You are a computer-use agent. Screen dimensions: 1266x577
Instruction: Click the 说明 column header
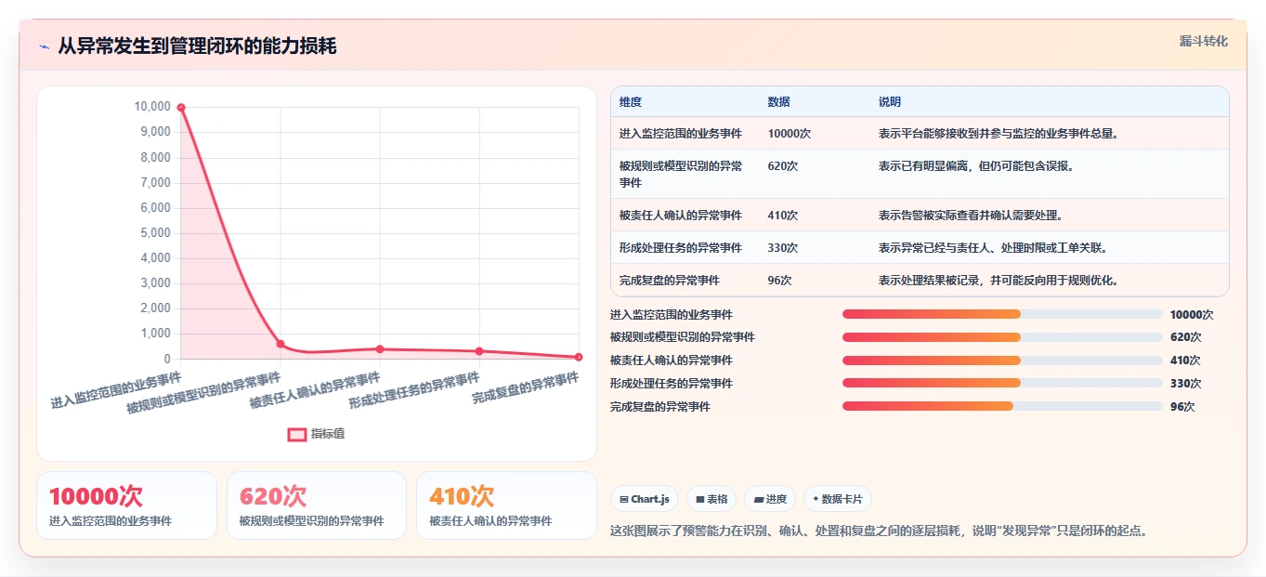click(890, 102)
